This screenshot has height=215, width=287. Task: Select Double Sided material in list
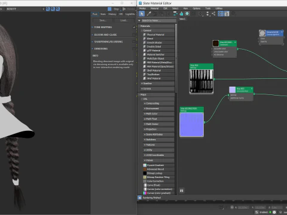click(x=158, y=47)
